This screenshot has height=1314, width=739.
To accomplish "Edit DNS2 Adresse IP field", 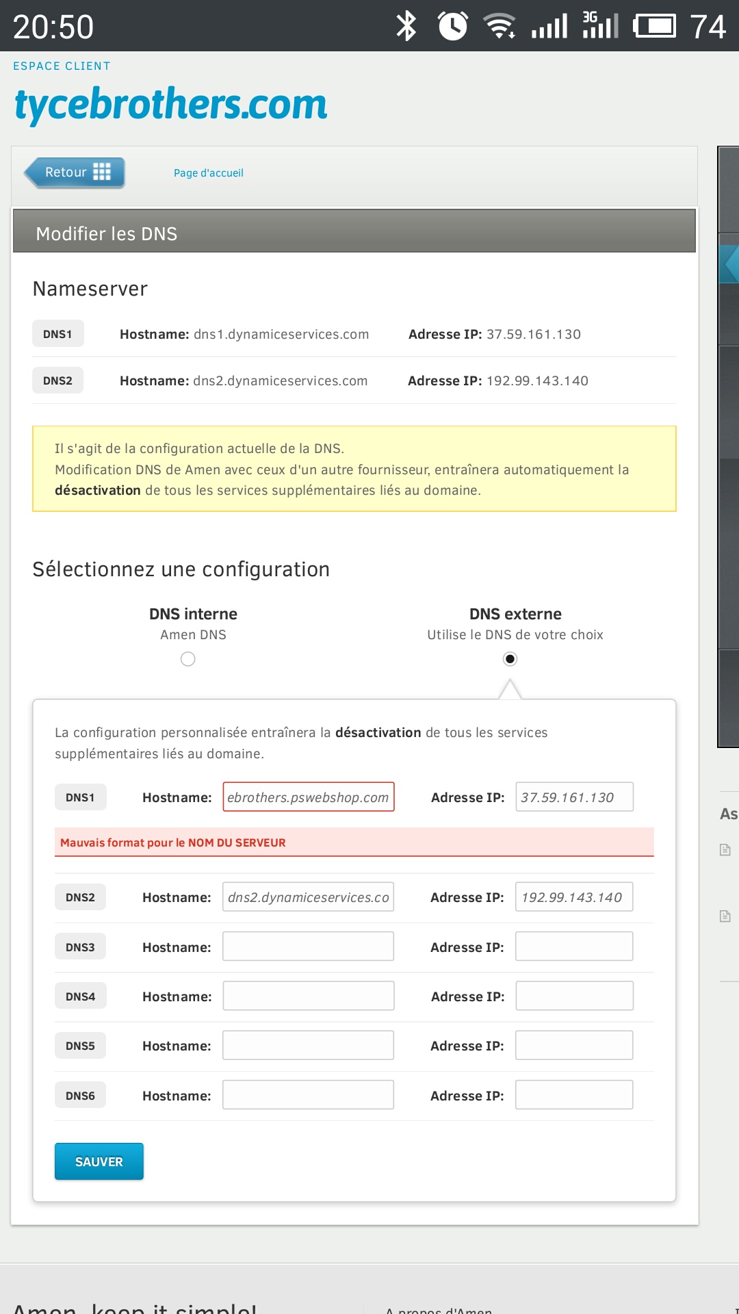I will (x=574, y=897).
